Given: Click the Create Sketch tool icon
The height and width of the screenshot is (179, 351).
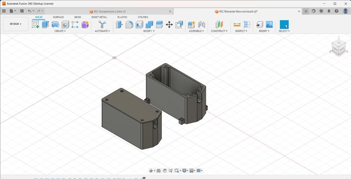Looking at the screenshot, I should click(x=36, y=25).
